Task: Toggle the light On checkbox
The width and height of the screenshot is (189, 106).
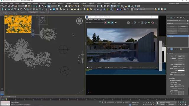Action: [x=171, y=56]
